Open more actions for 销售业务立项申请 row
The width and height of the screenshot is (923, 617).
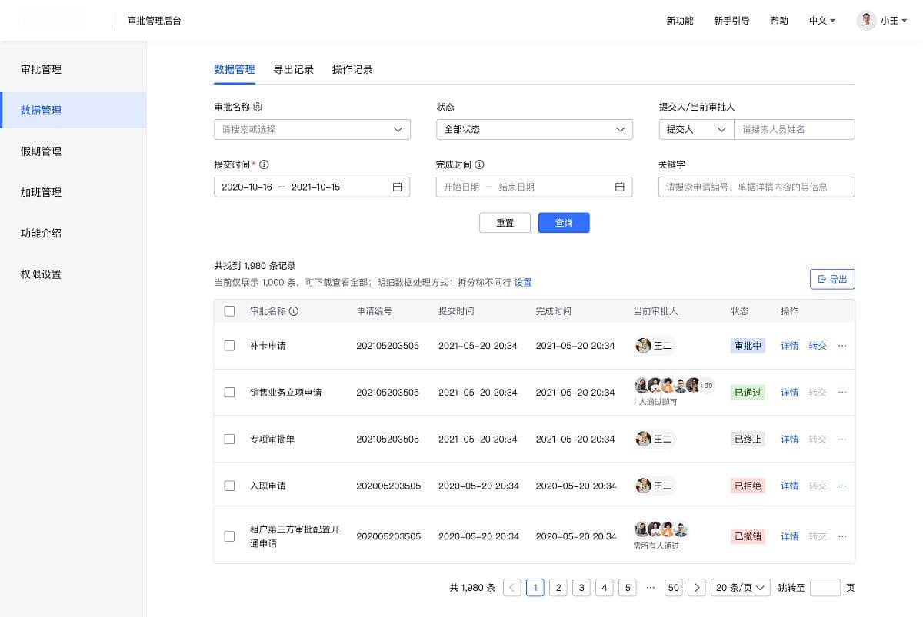[x=841, y=393]
